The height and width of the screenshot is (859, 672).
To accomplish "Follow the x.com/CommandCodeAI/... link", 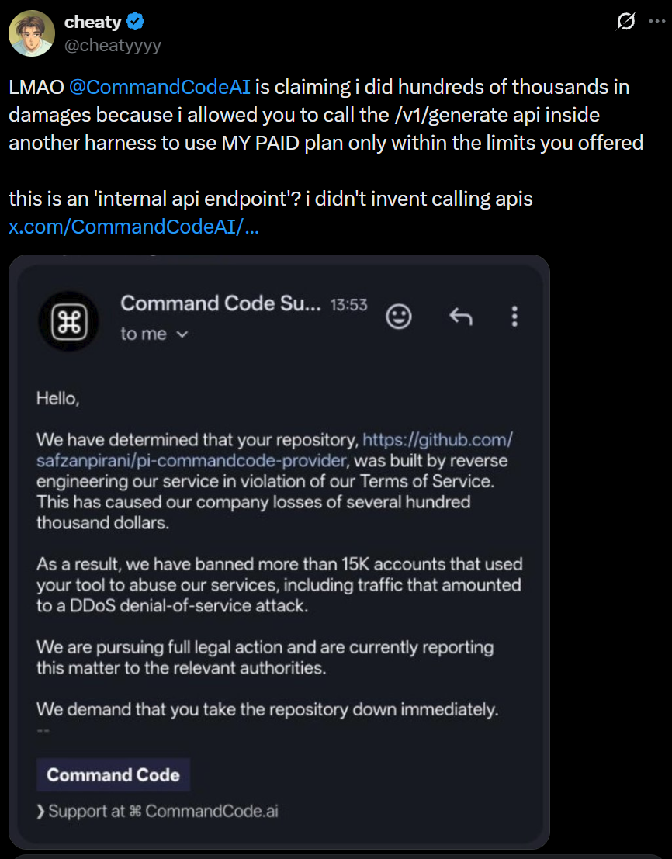I will point(133,227).
